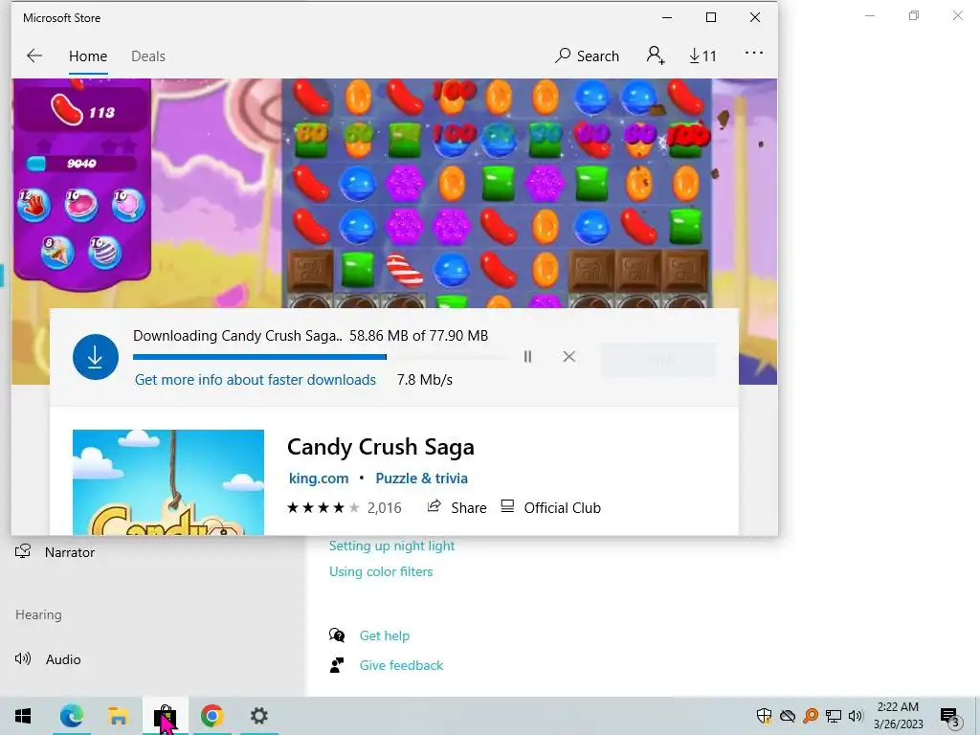Image resolution: width=980 pixels, height=735 pixels.
Task: Click the account sign-in person icon
Action: coord(655,56)
